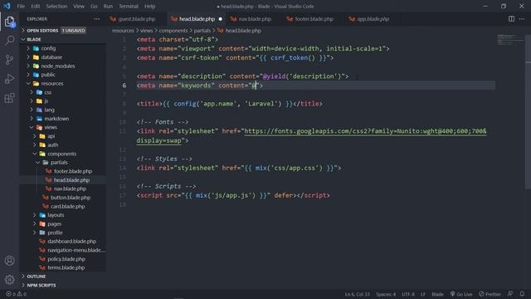The image size is (531, 299).
Task: Click 'partials' in the breadcrumb path
Action: coord(202,31)
